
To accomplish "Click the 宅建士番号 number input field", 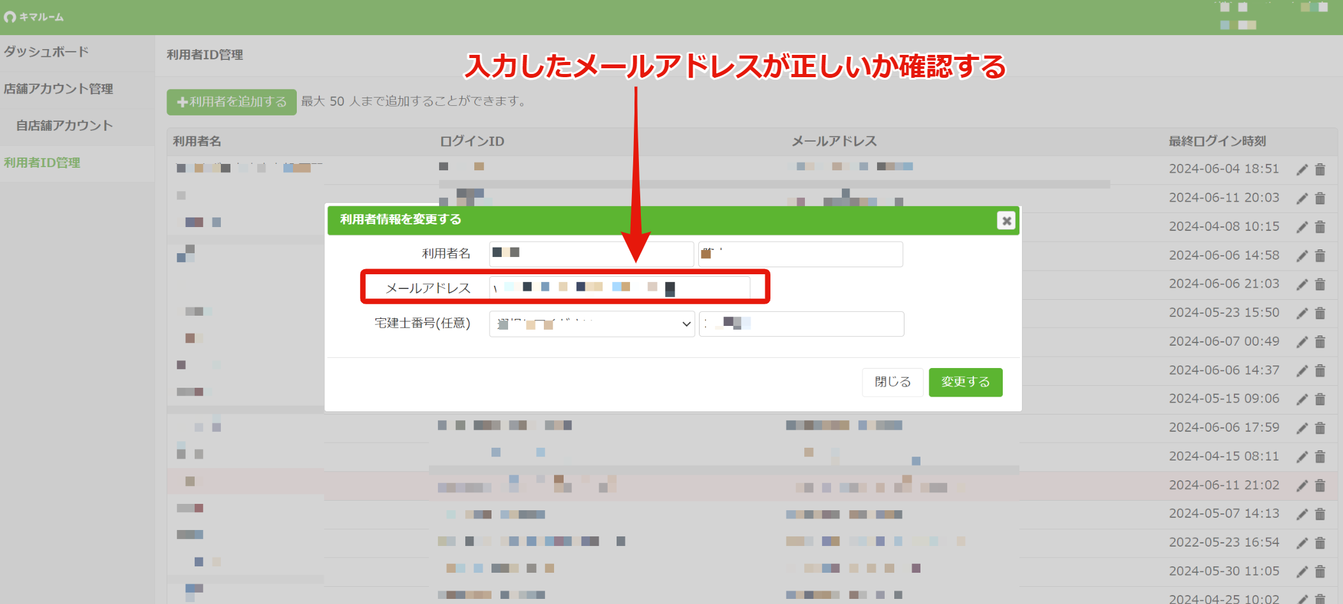I will click(802, 324).
